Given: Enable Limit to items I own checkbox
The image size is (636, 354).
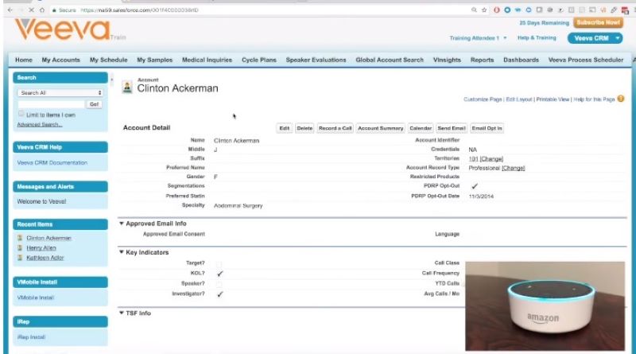Looking at the screenshot, I should 21,115.
